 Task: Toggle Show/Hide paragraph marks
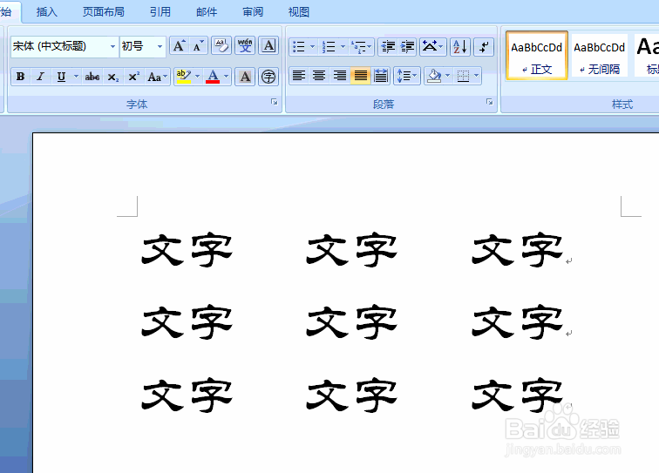(x=484, y=47)
